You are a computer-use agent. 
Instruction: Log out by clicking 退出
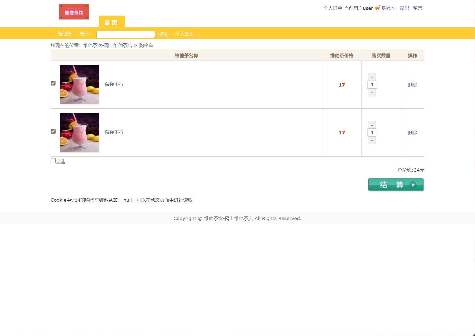404,8
